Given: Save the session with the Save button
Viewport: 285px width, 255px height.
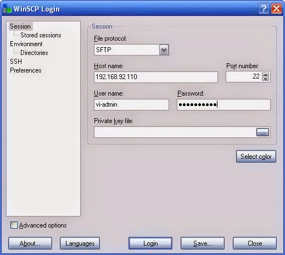Looking at the screenshot, I should (203, 243).
